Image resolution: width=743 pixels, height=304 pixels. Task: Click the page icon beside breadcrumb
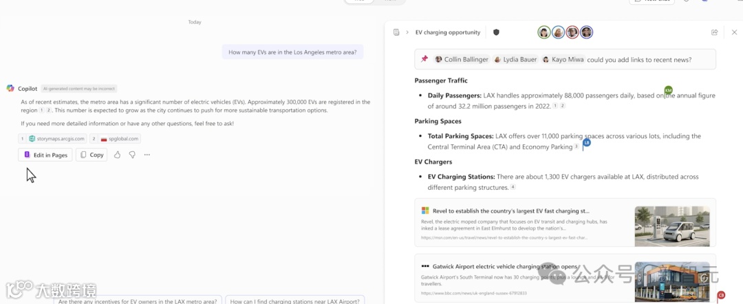[396, 32]
